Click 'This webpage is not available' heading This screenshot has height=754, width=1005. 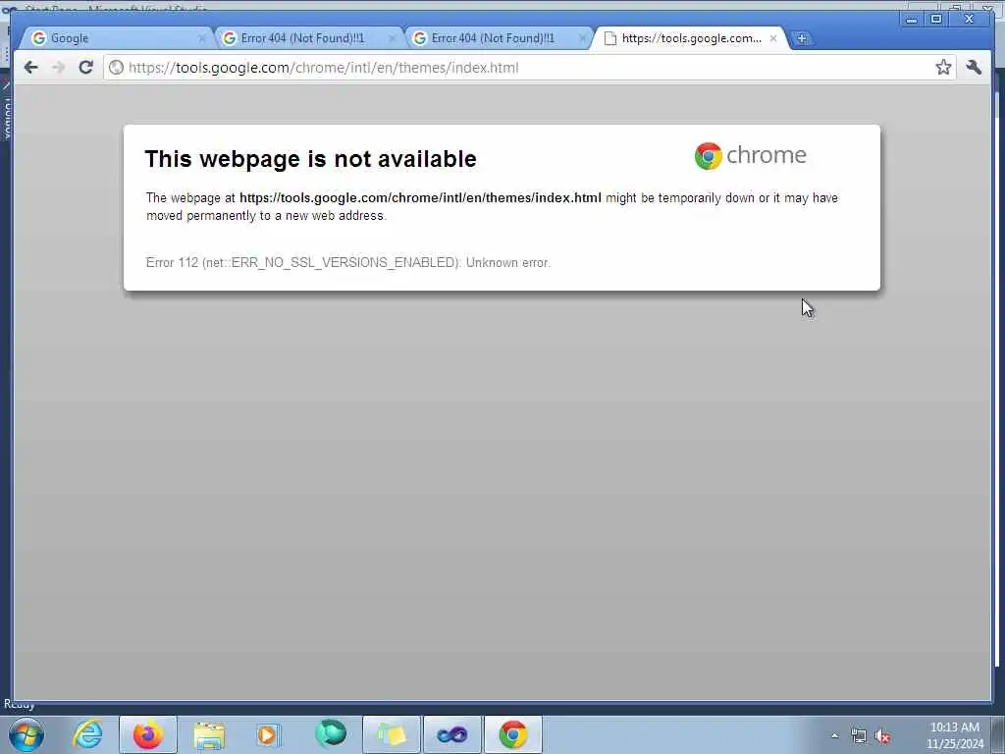[x=311, y=158]
